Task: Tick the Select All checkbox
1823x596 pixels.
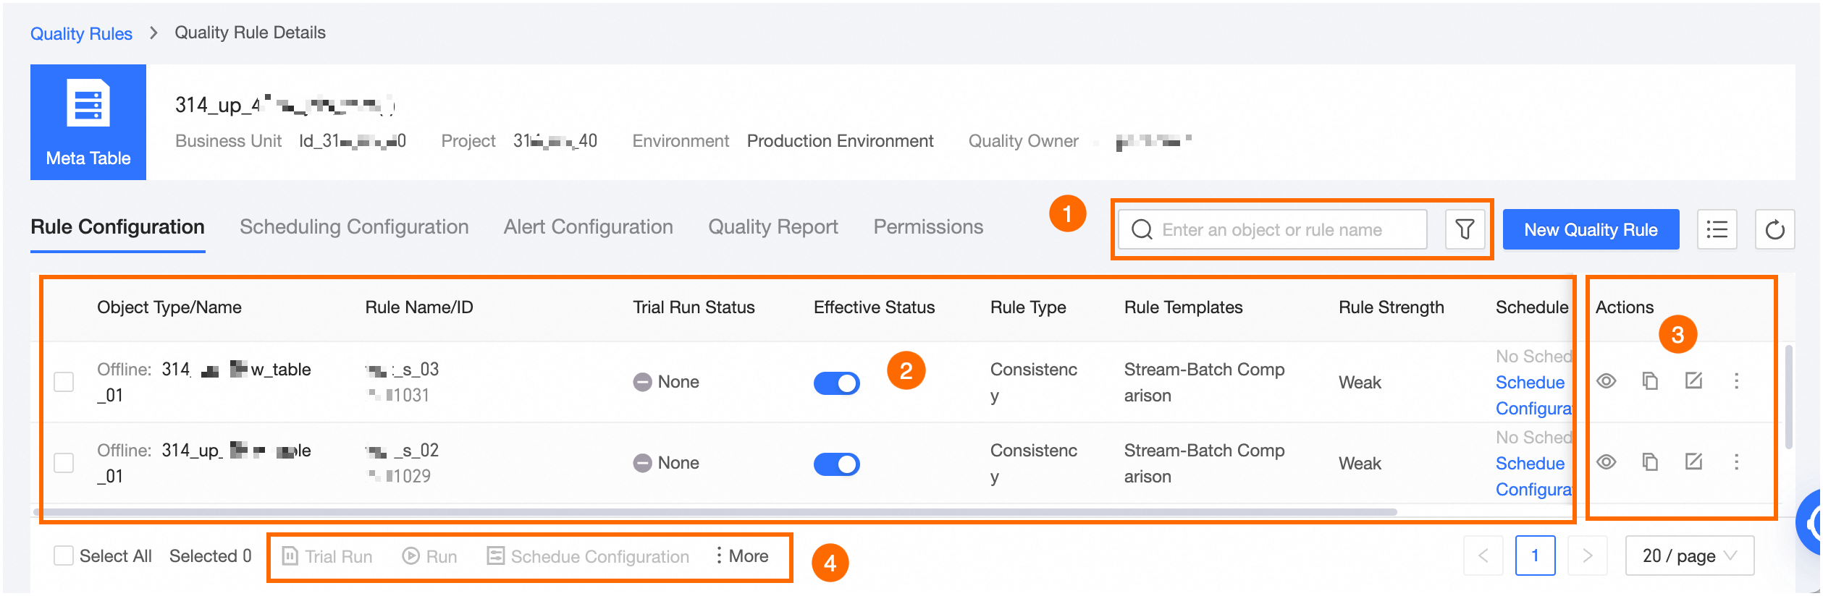Action: [64, 555]
